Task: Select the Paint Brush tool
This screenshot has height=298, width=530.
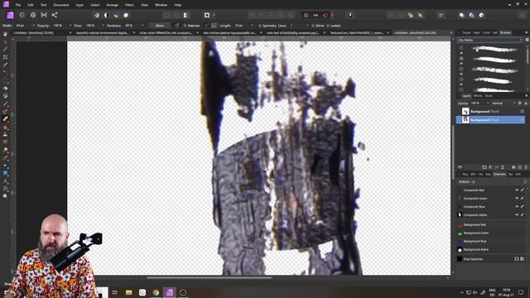Action: 5,103
